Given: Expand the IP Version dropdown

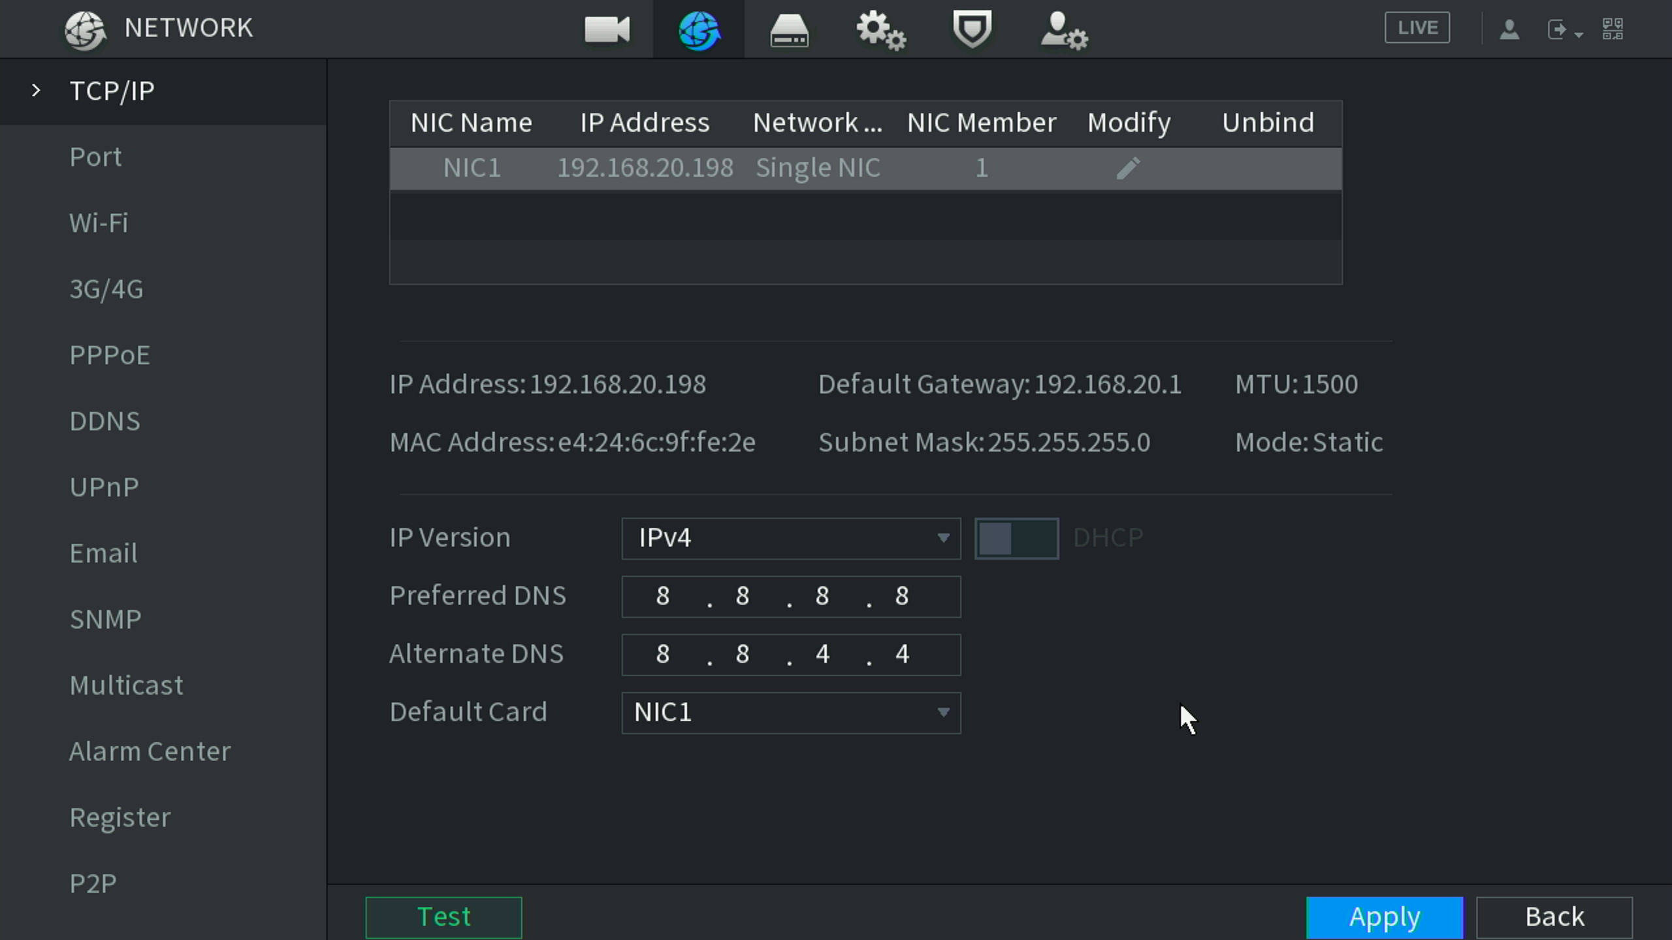Looking at the screenshot, I should (790, 539).
